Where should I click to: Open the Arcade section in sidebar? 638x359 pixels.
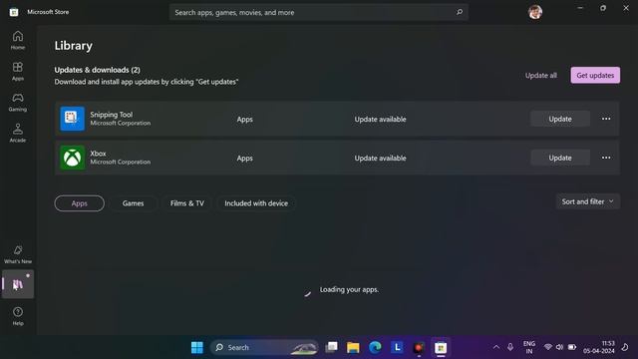(18, 133)
